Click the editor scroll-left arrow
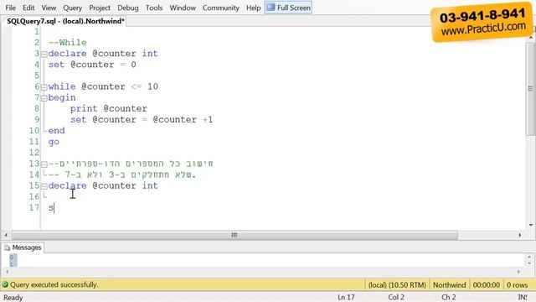536x302 pixels. click(6, 235)
